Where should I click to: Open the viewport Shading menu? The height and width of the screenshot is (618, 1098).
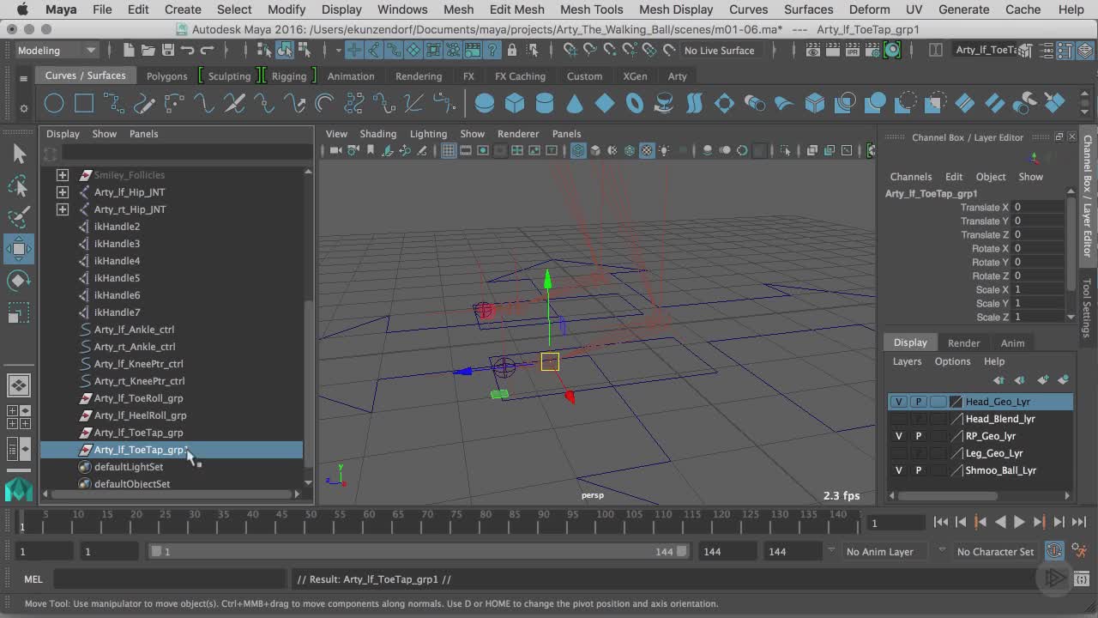coord(377,134)
